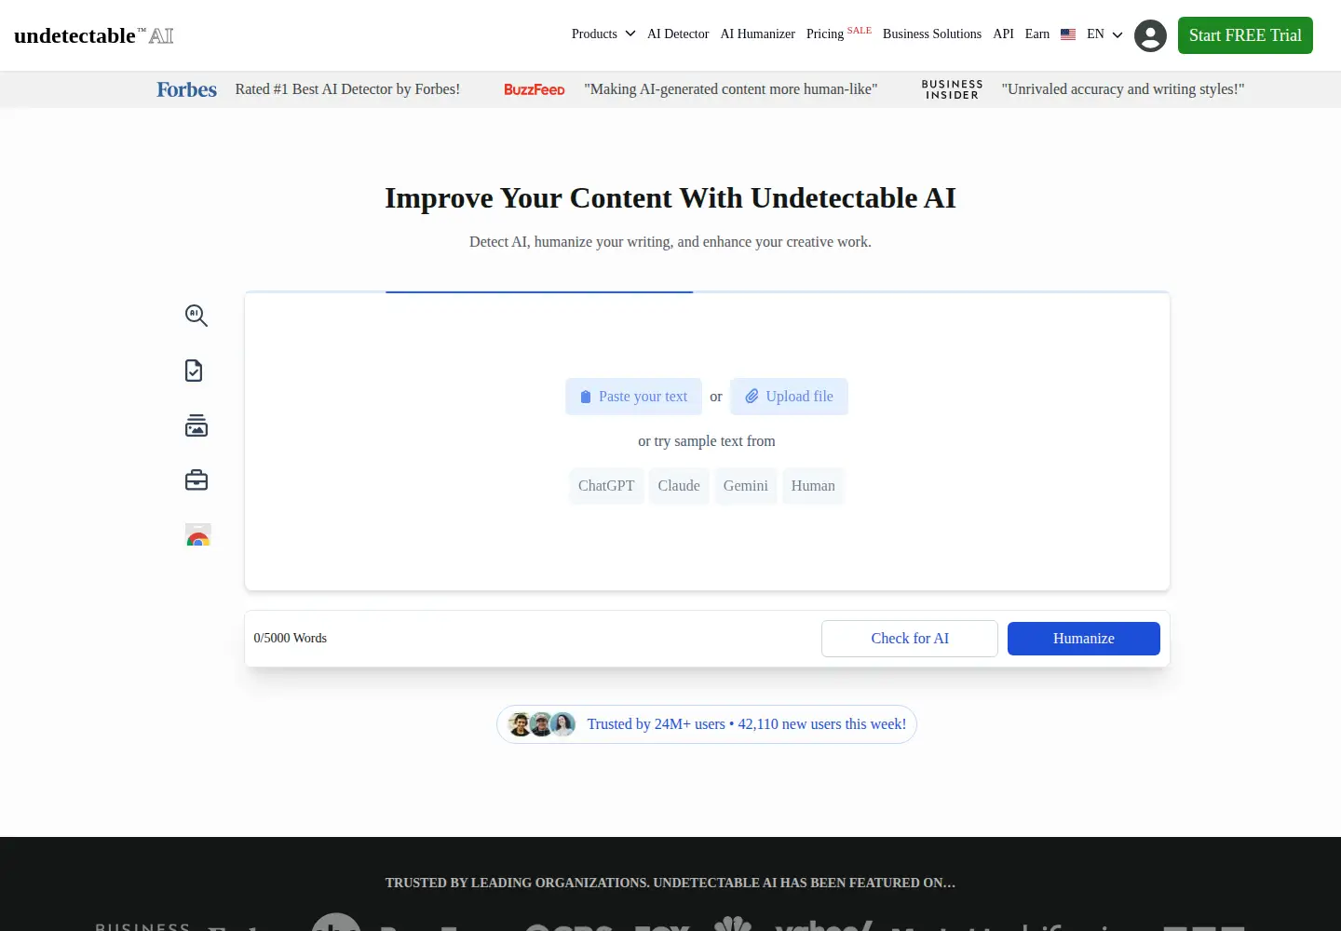Navigate to Business Solutions
The image size is (1341, 931).
coord(932,34)
